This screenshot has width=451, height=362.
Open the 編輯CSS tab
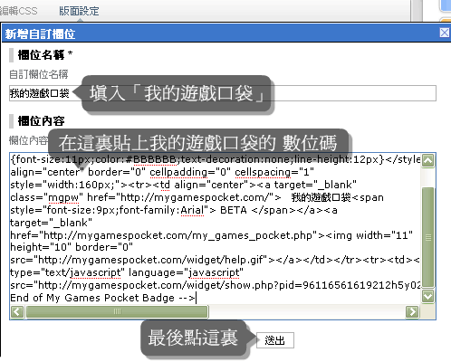(x=18, y=11)
